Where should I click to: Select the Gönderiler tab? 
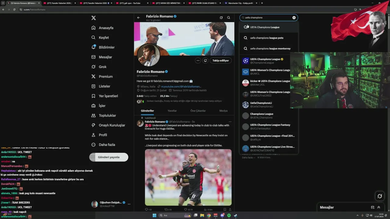click(x=147, y=111)
